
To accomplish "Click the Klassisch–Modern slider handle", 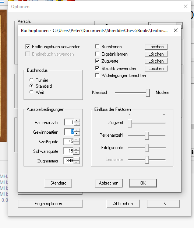I will 148,92.
